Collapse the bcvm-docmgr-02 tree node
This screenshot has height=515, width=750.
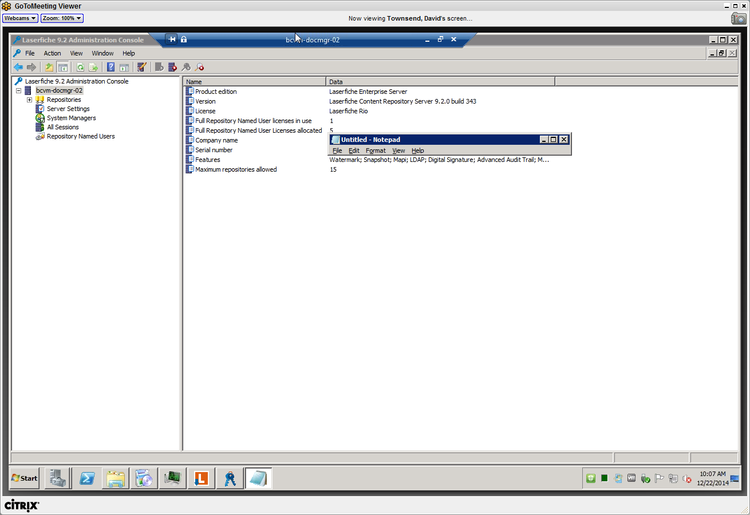(x=18, y=90)
